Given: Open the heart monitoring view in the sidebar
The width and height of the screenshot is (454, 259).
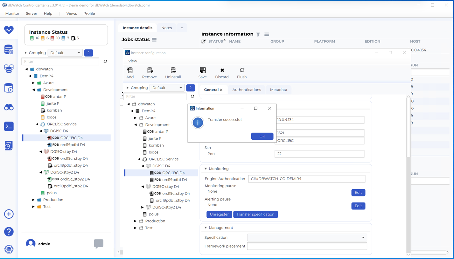Looking at the screenshot, I should (x=9, y=30).
